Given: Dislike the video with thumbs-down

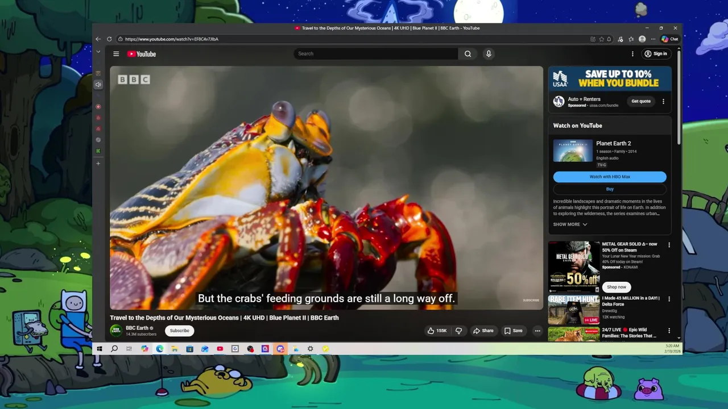Looking at the screenshot, I should 458,331.
